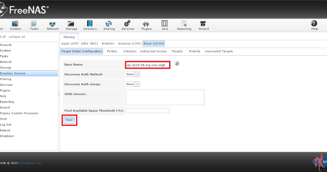Launch the Wizard from the toolbar
Viewport: 327px width, 172px height.
[203, 25]
